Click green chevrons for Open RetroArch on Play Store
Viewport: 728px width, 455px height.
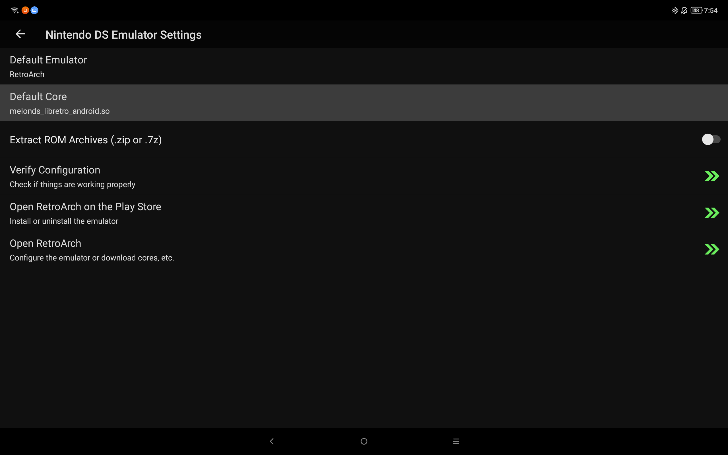point(712,213)
